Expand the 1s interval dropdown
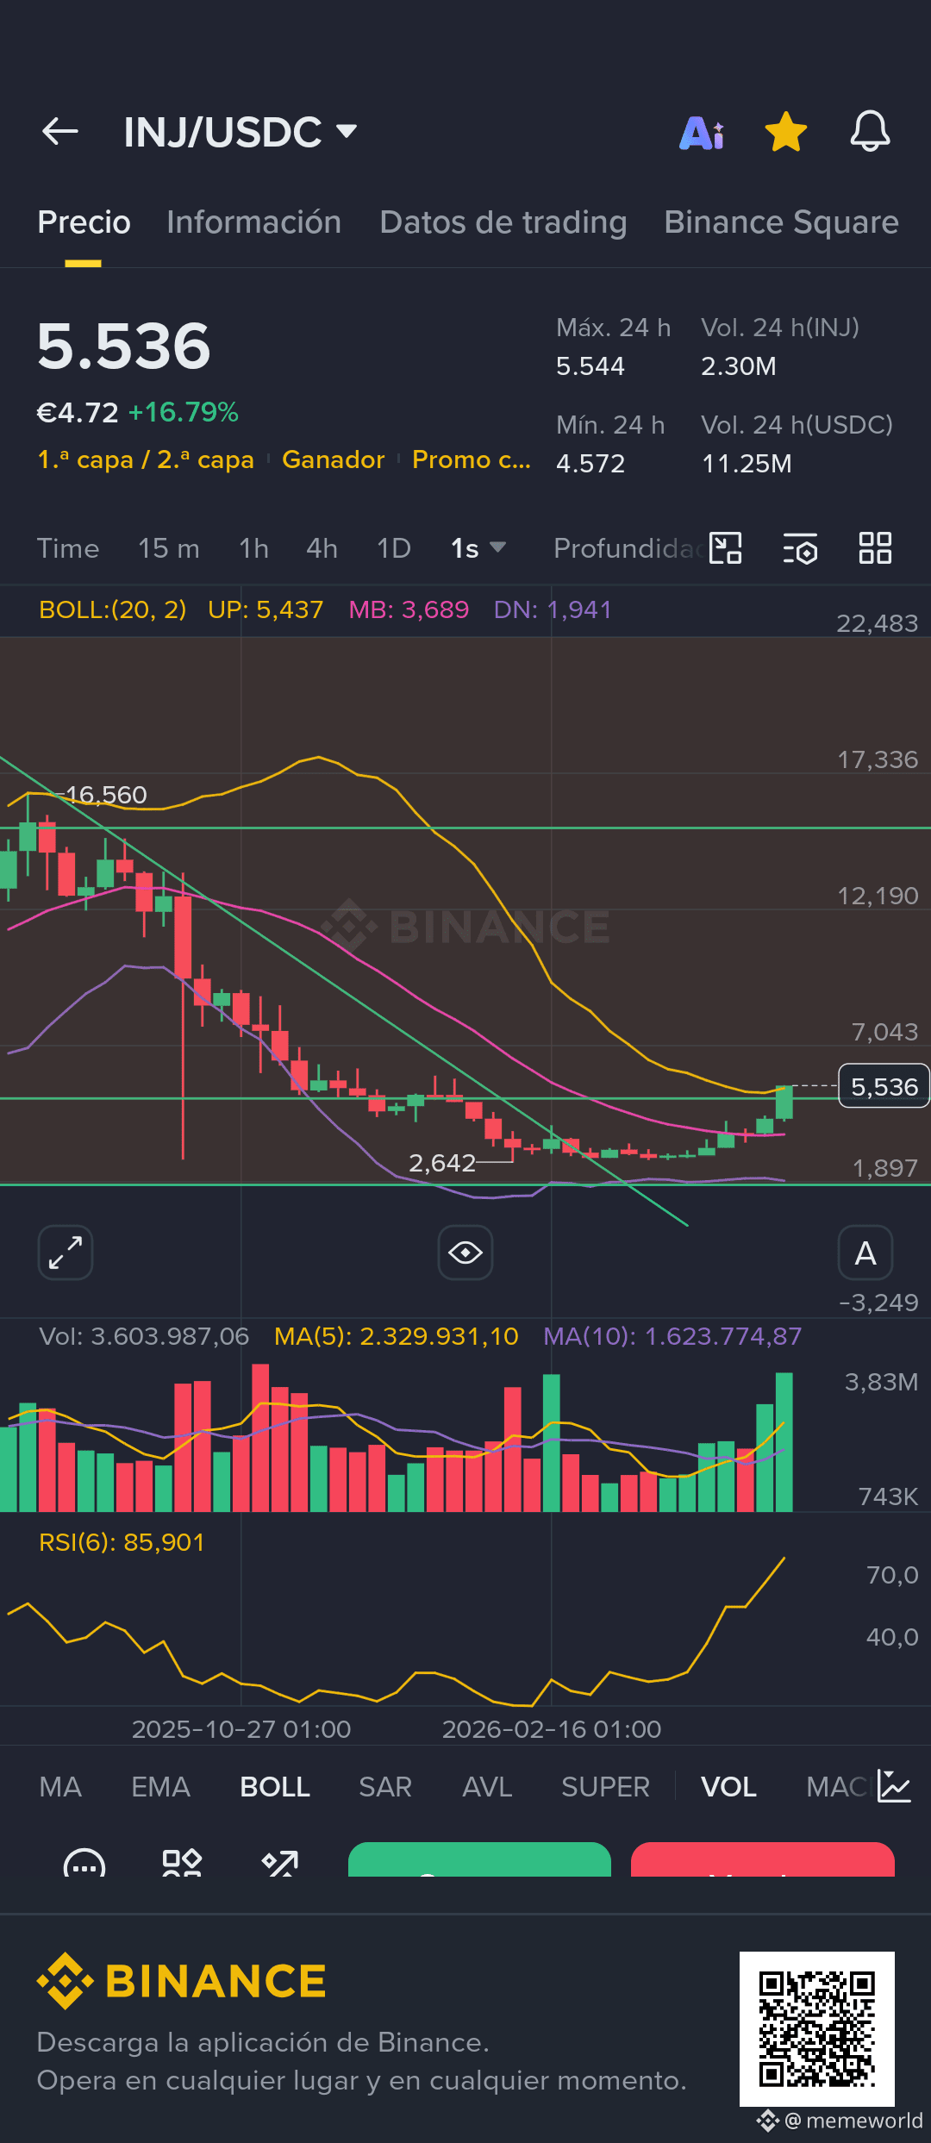Viewport: 931px width, 2143px height. 478,548
